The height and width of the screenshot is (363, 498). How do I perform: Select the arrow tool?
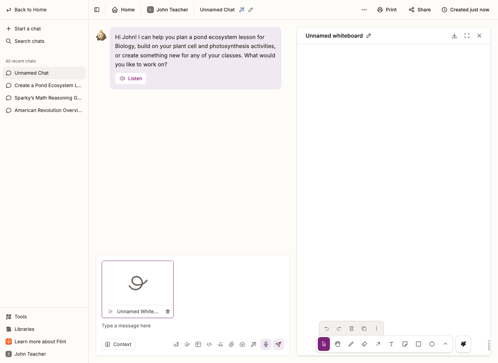[378, 344]
